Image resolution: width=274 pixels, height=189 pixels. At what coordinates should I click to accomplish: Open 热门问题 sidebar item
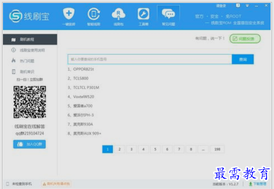pos(27,61)
